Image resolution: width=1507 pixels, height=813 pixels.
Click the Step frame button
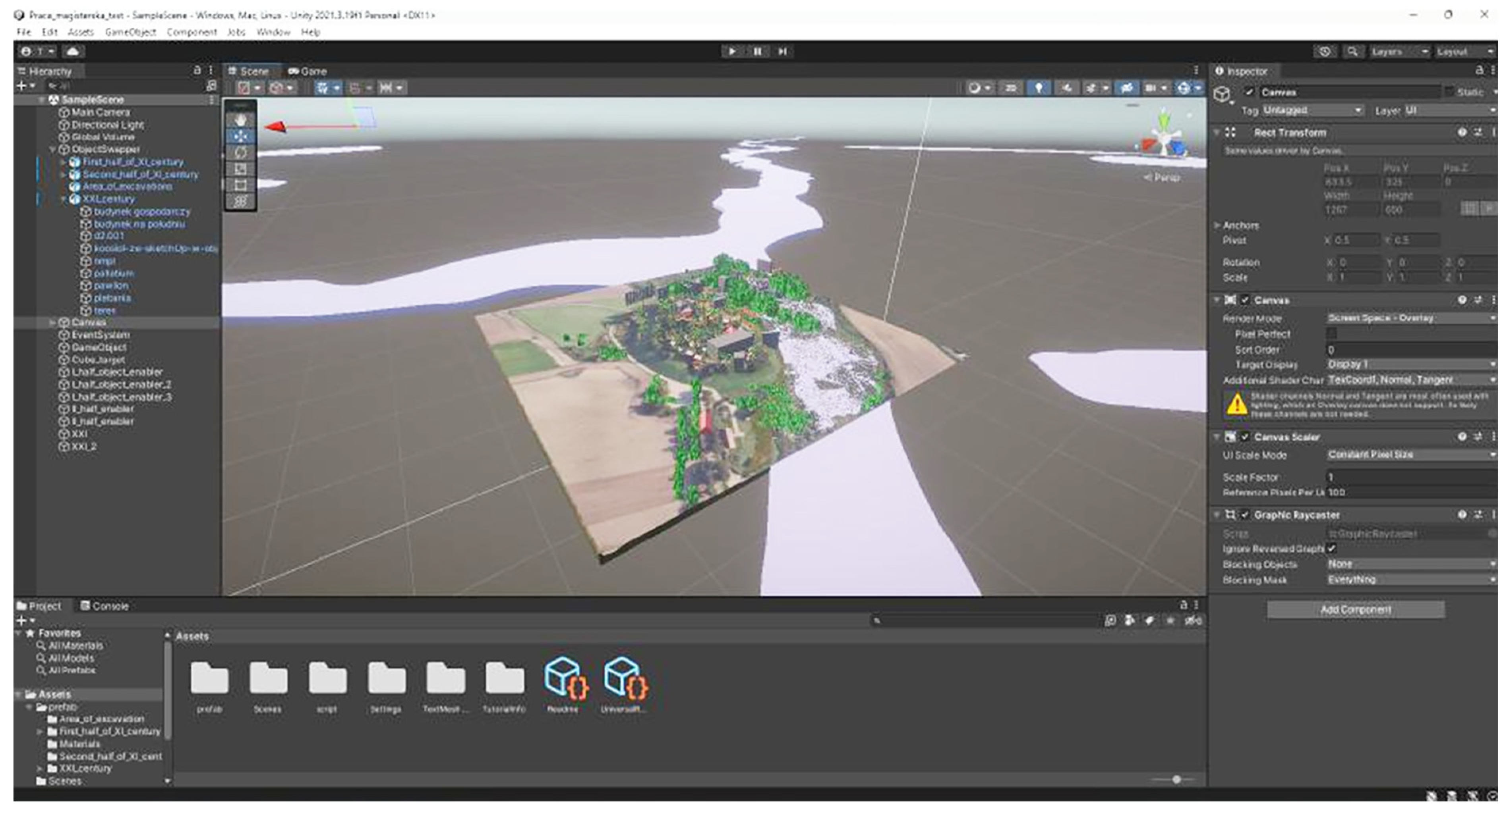click(782, 52)
